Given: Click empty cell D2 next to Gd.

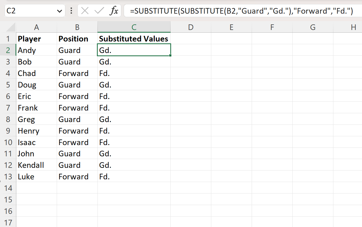Looking at the screenshot, I should pyautogui.click(x=191, y=50).
